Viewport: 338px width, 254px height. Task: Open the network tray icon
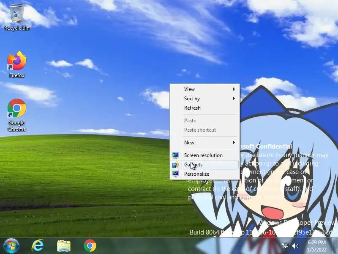click(285, 246)
